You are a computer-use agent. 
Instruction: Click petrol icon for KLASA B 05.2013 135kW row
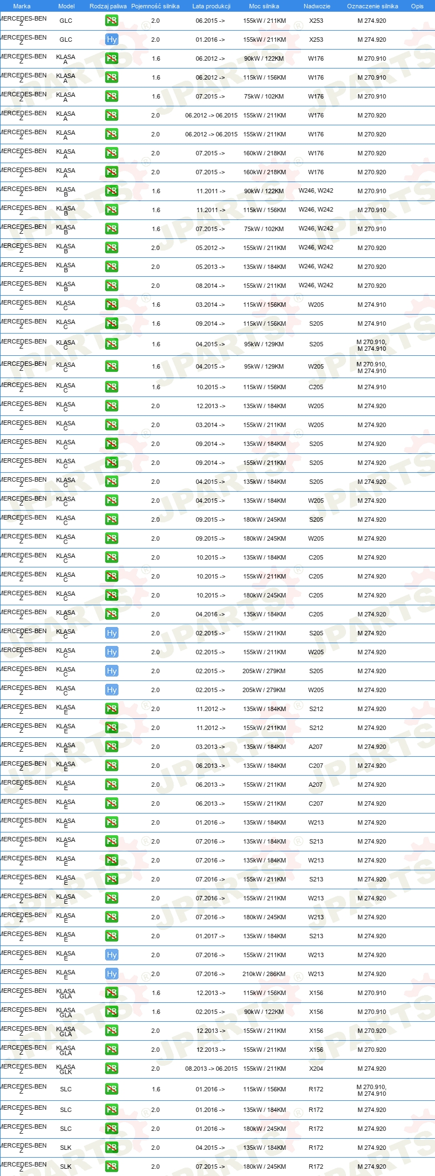click(112, 267)
